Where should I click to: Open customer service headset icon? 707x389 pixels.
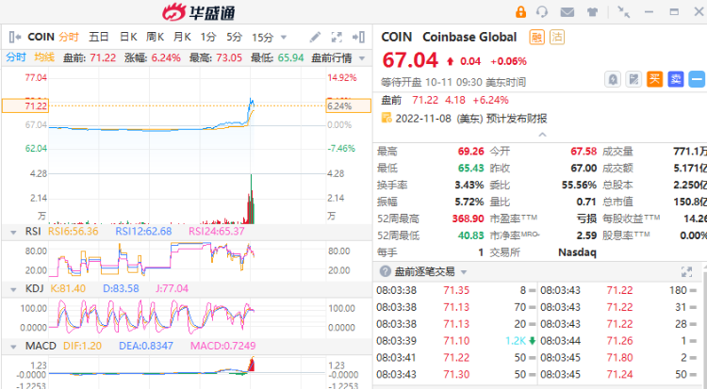[x=543, y=12]
